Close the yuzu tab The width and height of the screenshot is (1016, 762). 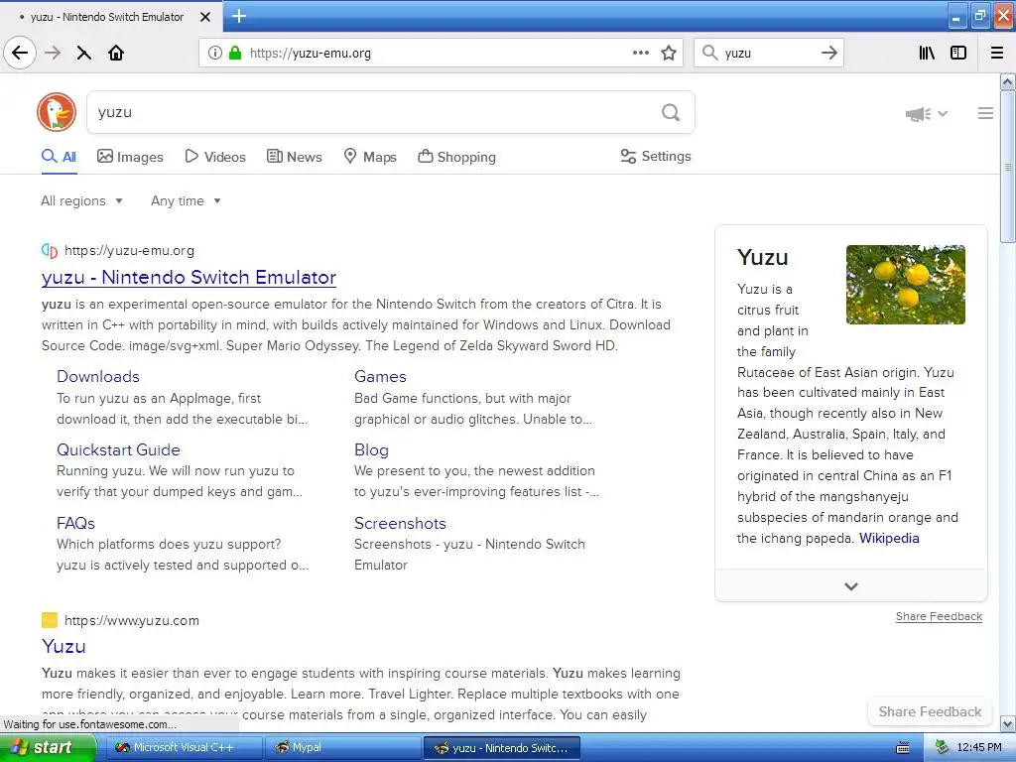(x=204, y=17)
